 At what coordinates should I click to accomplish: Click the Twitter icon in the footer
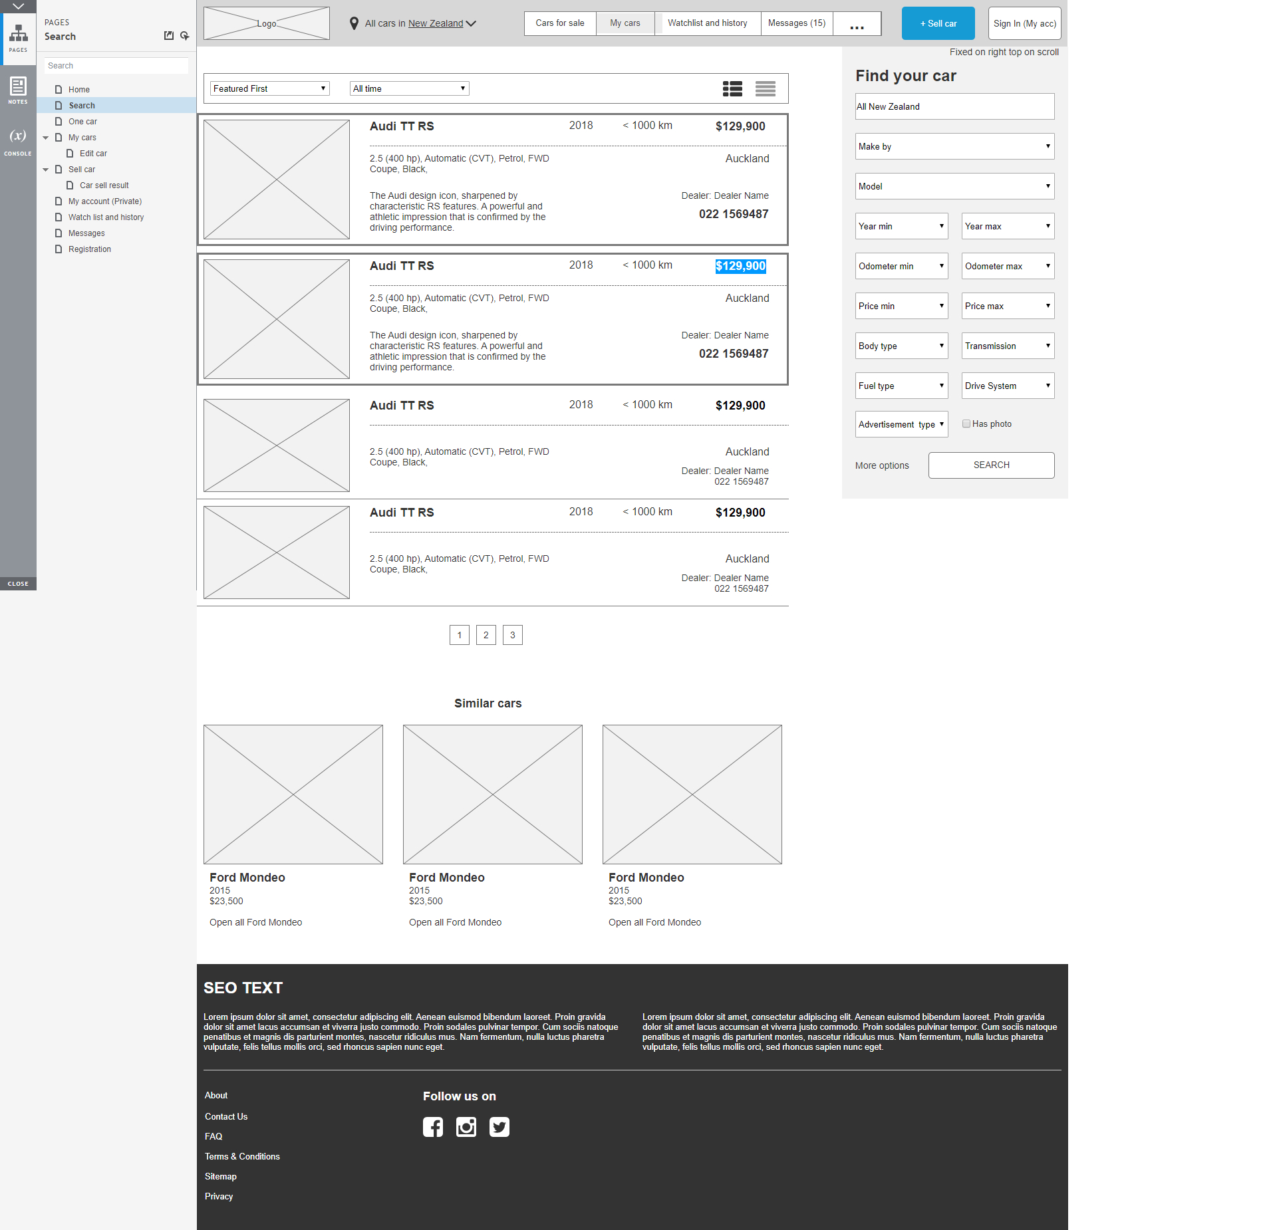coord(499,1127)
